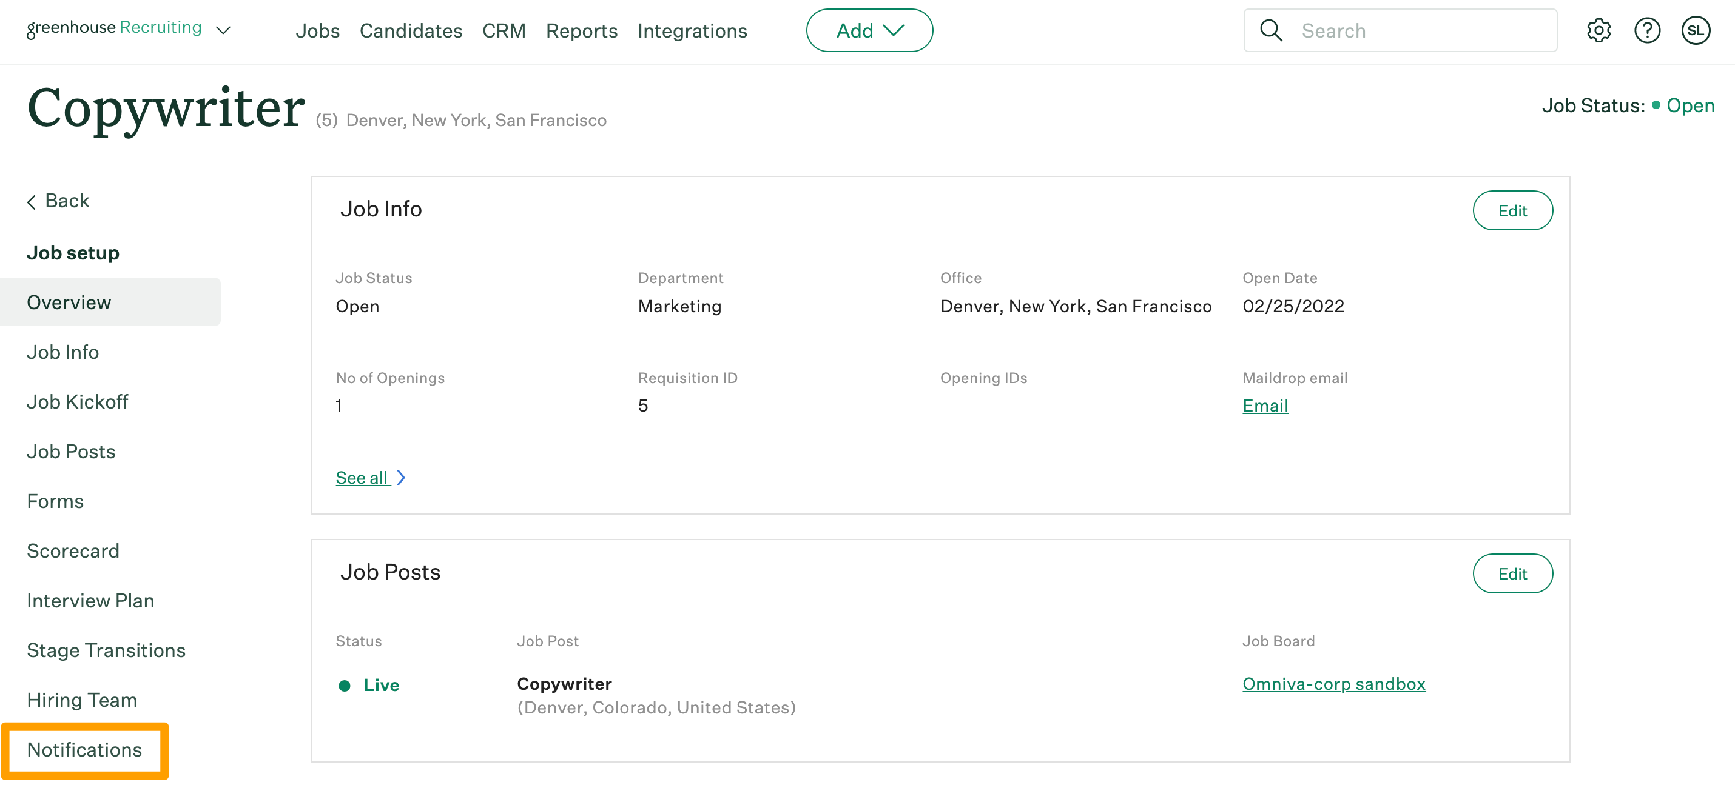Edit the Job Info section
Viewport: 1735px width, 805px height.
(x=1512, y=211)
